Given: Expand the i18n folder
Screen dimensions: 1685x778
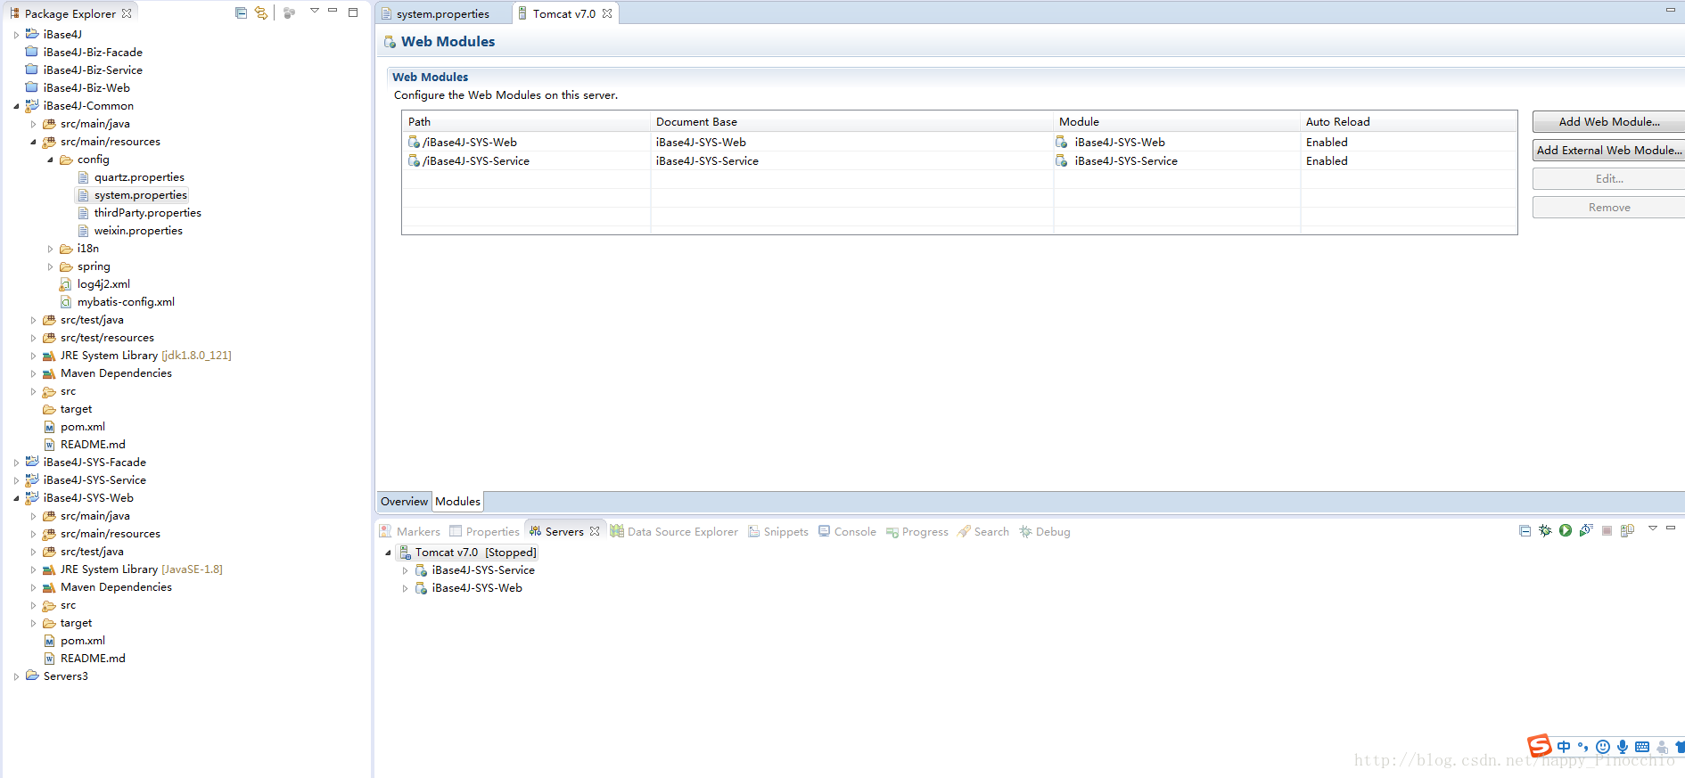Looking at the screenshot, I should pos(50,249).
